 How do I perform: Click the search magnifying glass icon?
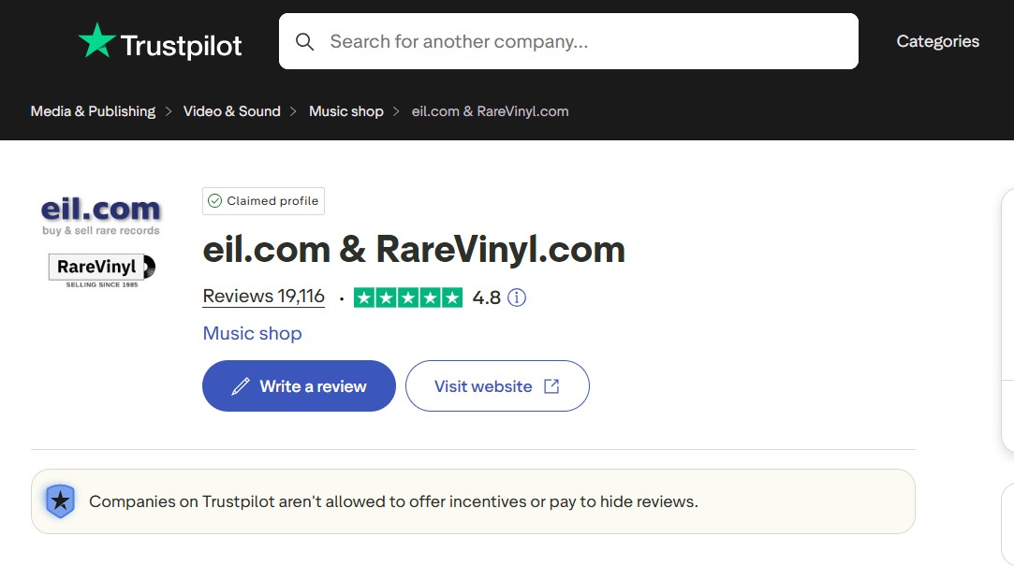[304, 41]
